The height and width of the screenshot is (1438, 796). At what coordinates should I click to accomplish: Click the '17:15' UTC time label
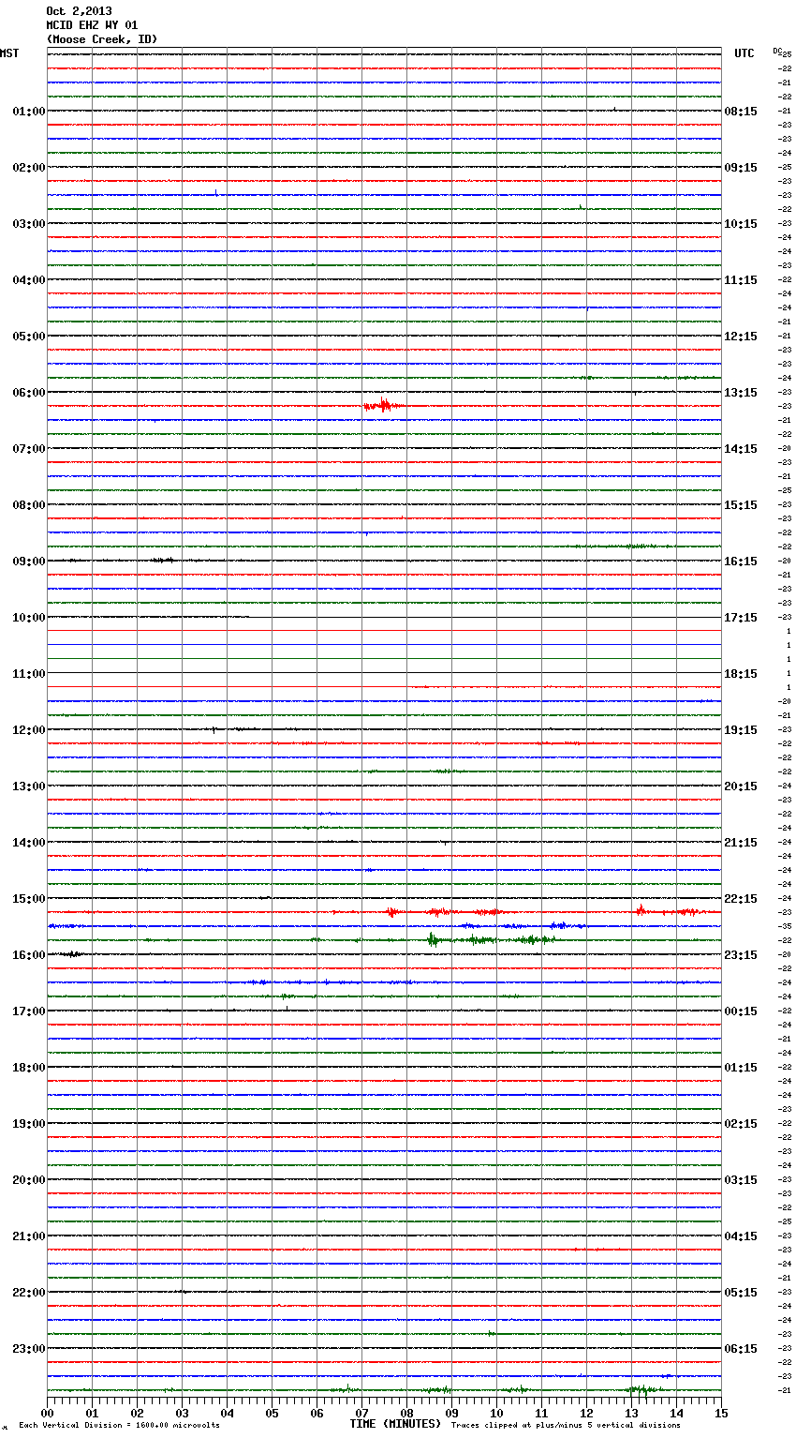[x=741, y=618]
